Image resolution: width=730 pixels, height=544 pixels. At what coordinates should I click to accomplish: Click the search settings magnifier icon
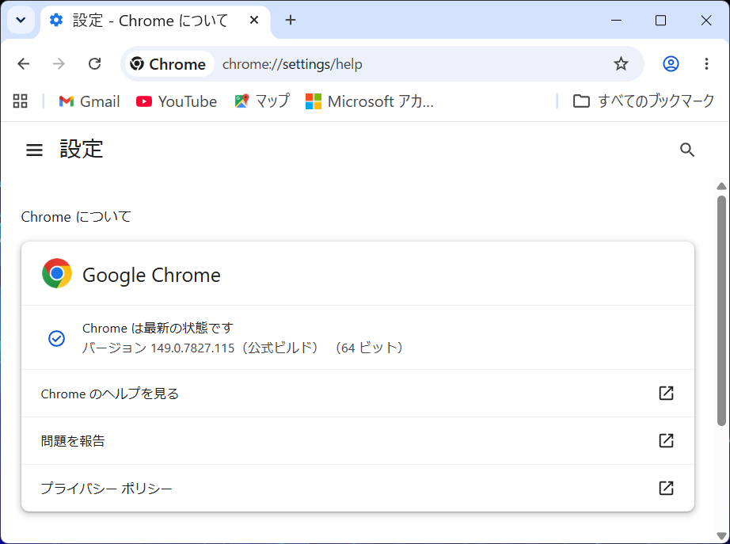(x=687, y=150)
